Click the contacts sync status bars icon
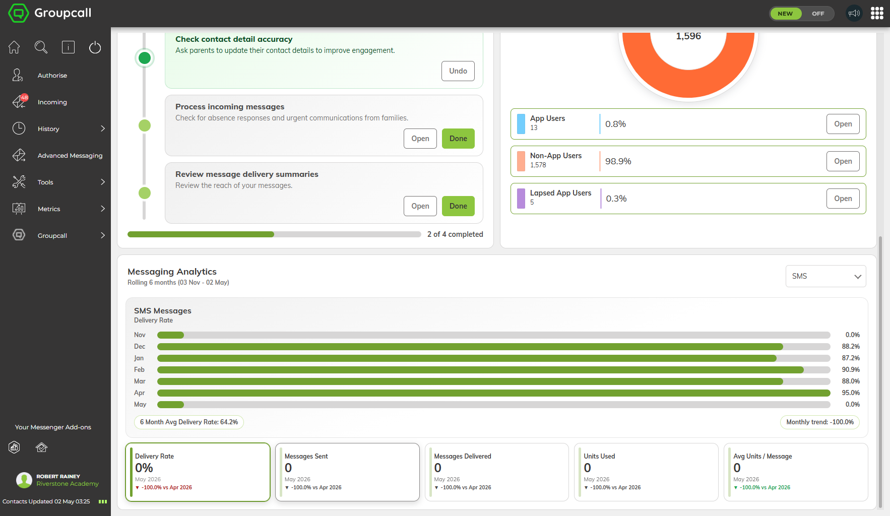Viewport: 890px width, 516px height. pyautogui.click(x=103, y=501)
